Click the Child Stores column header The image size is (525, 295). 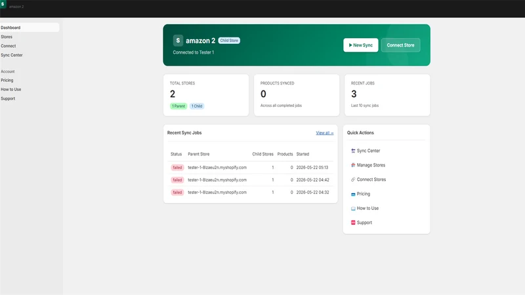[x=263, y=154]
